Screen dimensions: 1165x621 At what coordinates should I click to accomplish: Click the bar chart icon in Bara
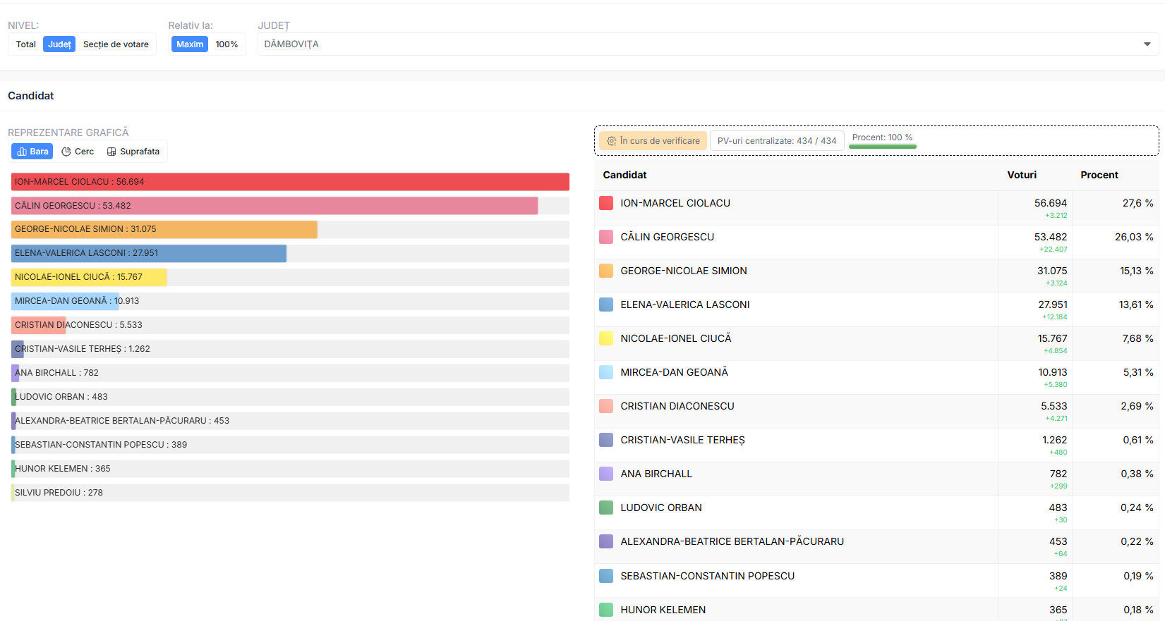point(22,152)
